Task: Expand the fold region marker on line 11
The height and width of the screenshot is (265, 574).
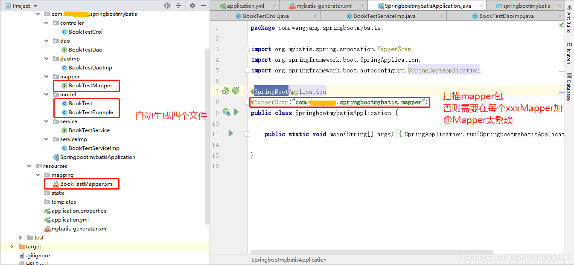Action: (x=247, y=134)
